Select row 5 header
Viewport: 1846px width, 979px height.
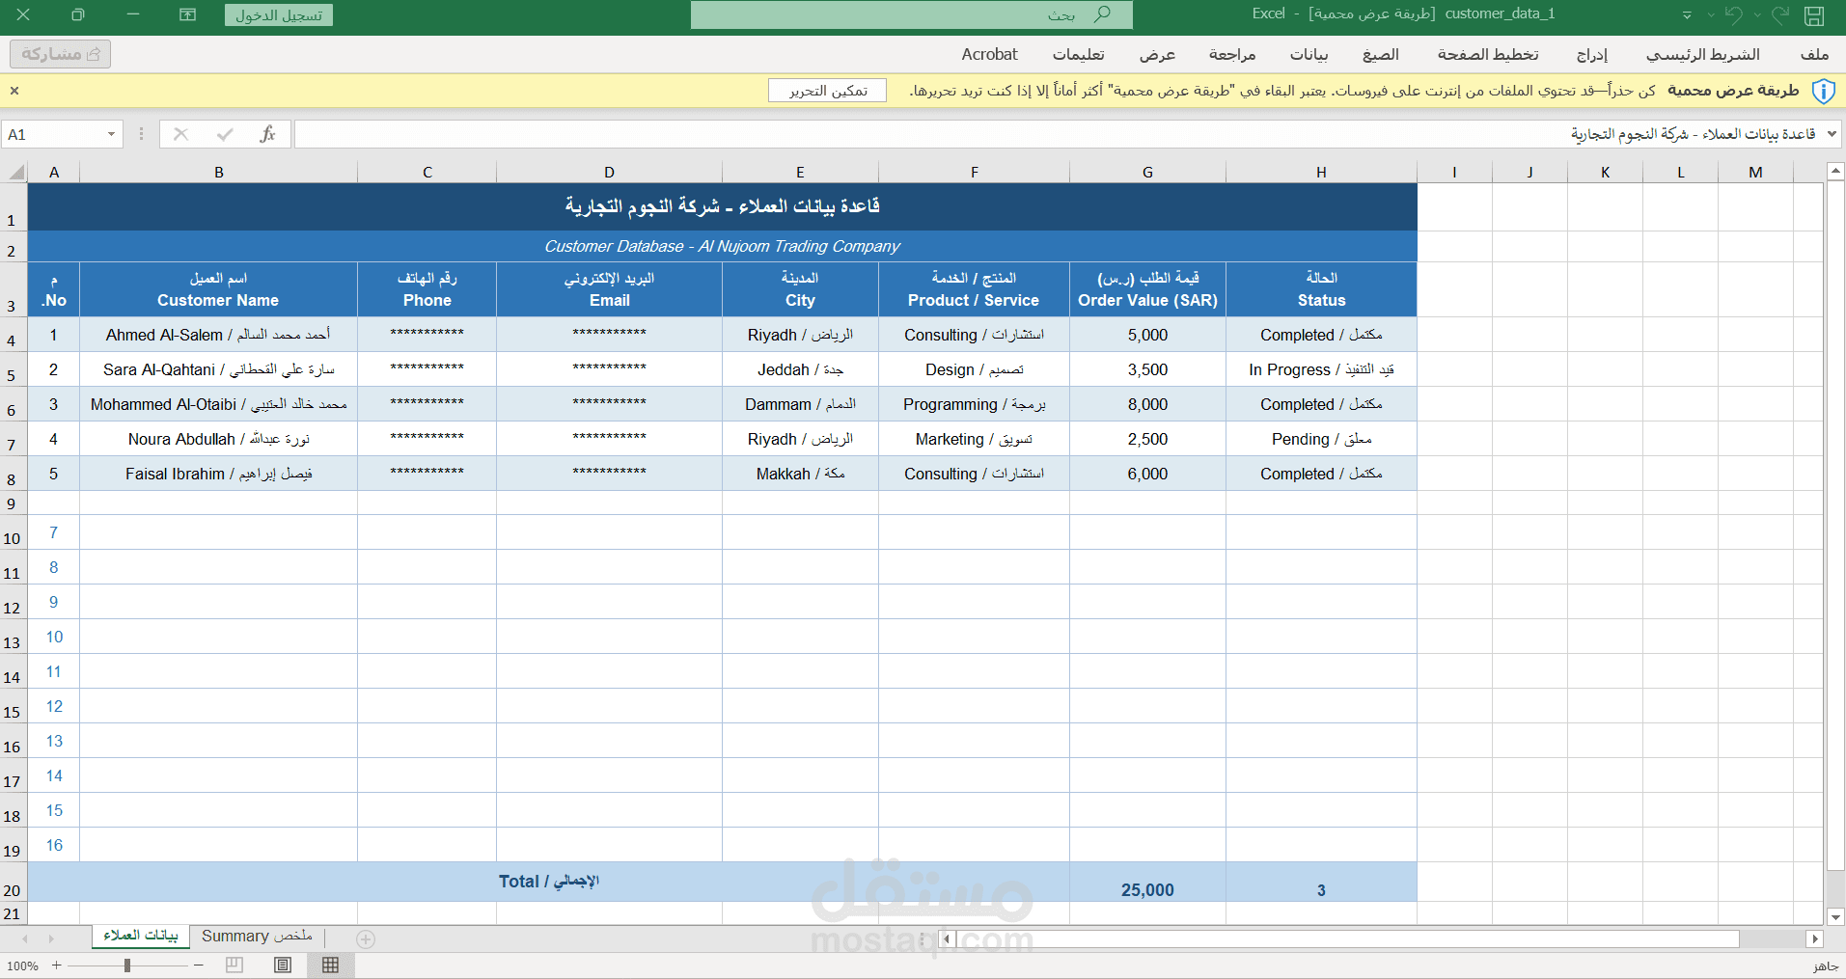(x=13, y=370)
